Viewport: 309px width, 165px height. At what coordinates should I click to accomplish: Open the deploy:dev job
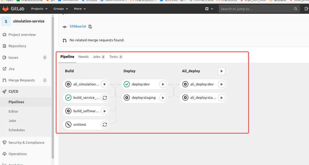coord(141,84)
